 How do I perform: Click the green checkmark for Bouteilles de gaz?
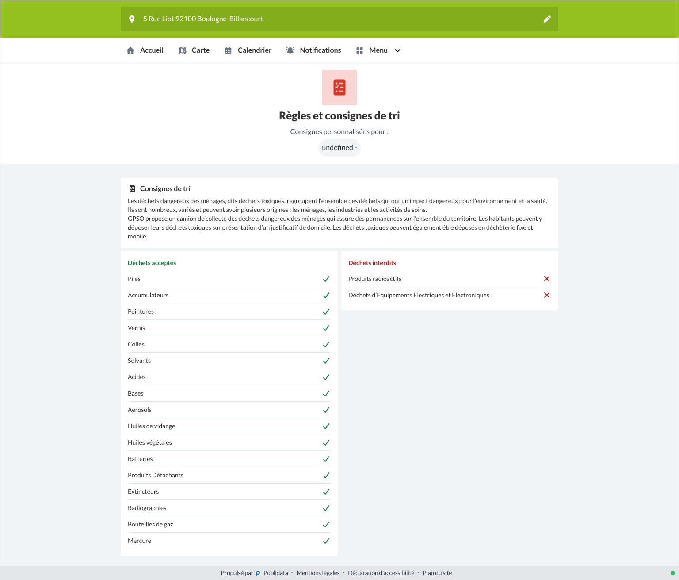click(326, 524)
